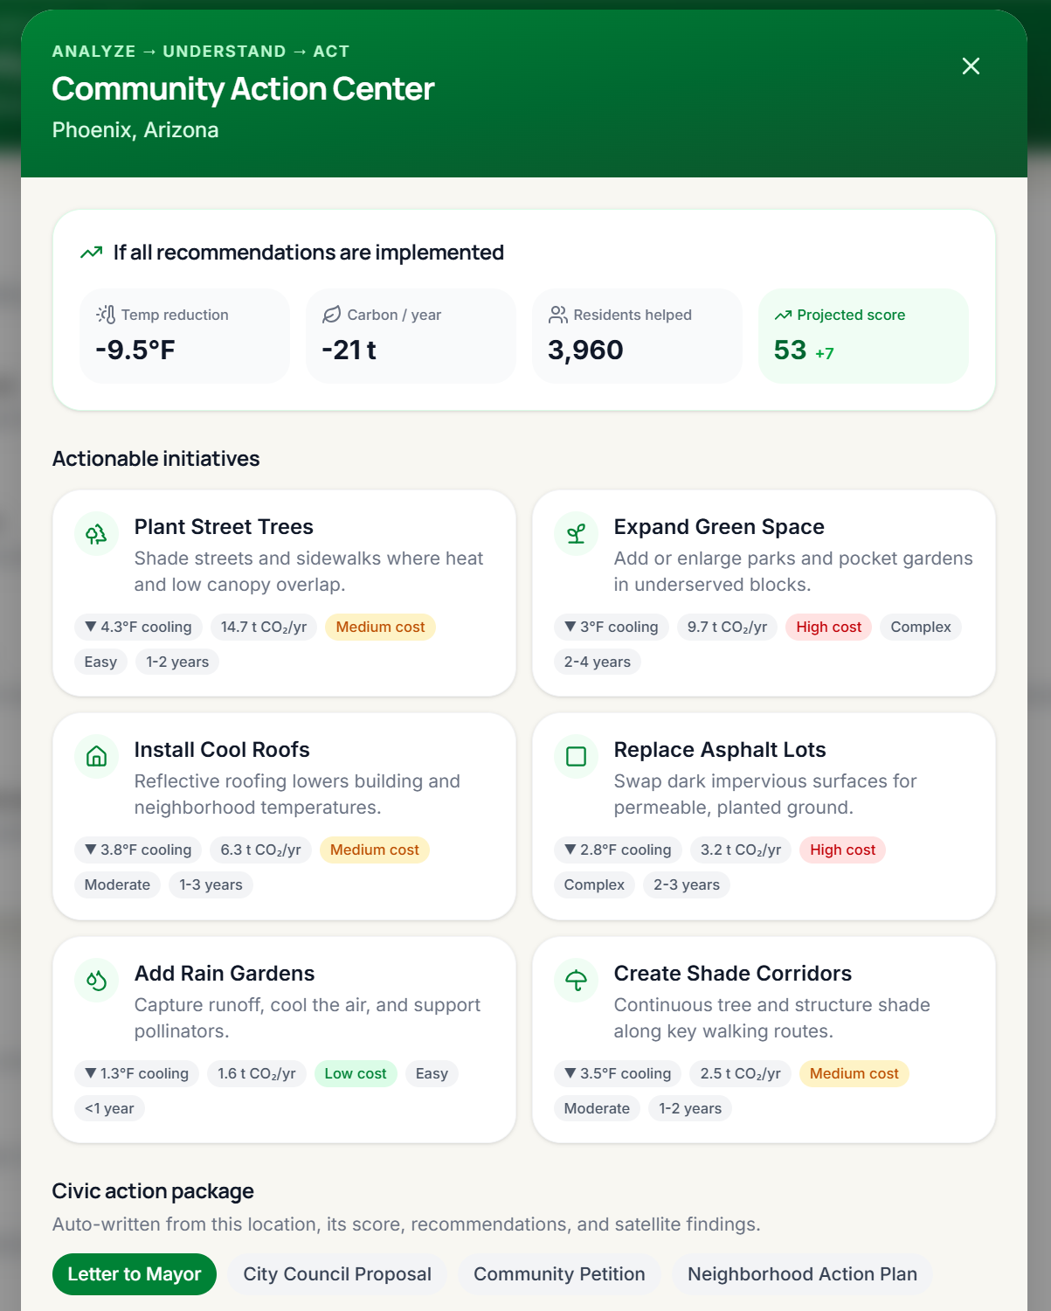Choose the Neighborhood Action Plan tab

coord(802,1274)
